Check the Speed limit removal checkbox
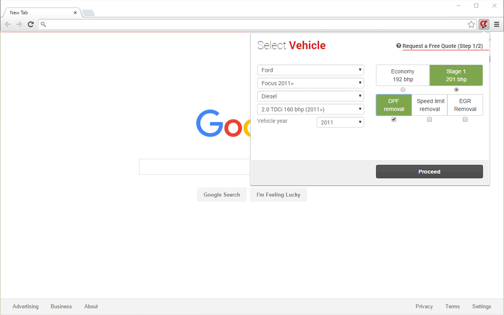504x315 pixels. click(x=430, y=119)
